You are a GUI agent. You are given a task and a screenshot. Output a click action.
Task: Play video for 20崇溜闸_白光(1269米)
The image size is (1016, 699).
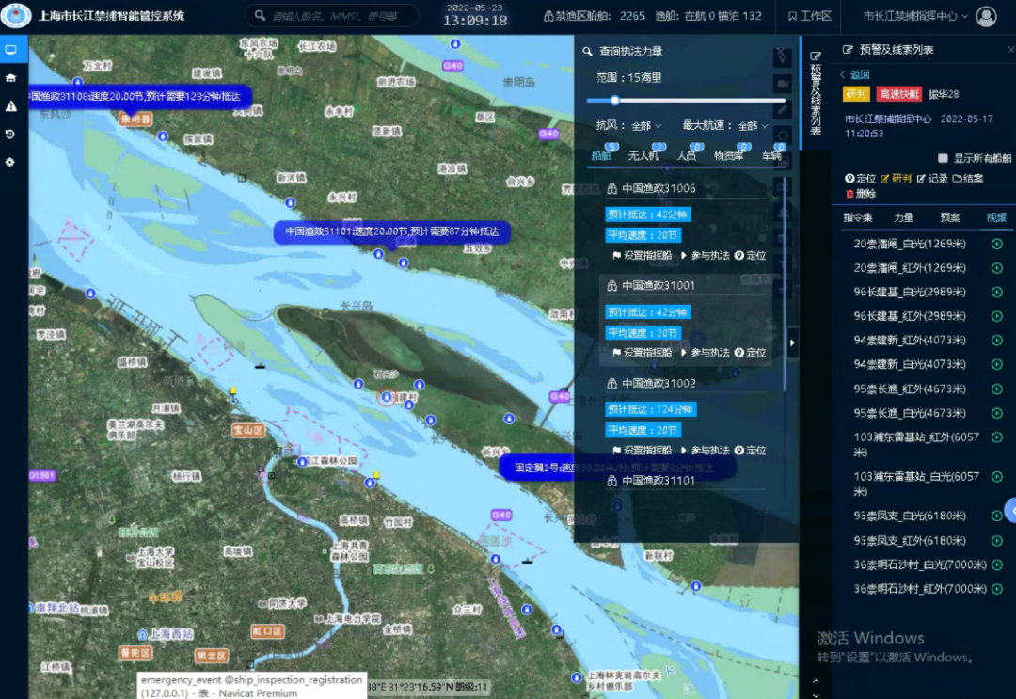point(996,244)
